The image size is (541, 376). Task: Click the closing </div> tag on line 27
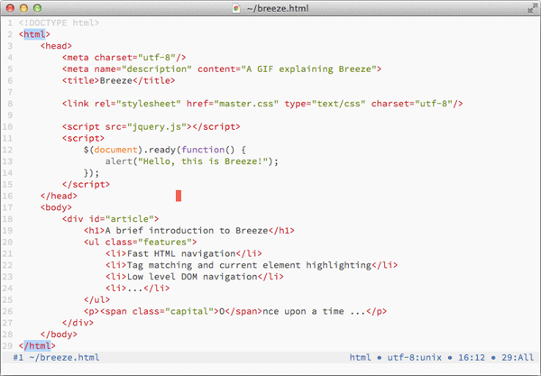coord(78,323)
